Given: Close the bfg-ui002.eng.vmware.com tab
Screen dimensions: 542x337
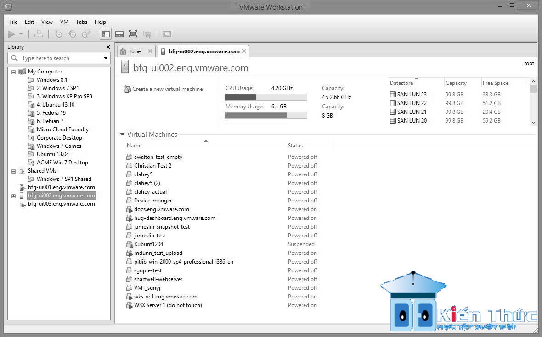Looking at the screenshot, I should [x=244, y=51].
